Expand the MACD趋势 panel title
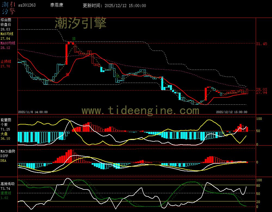The width and height of the screenshot is (272, 212). 8,151
